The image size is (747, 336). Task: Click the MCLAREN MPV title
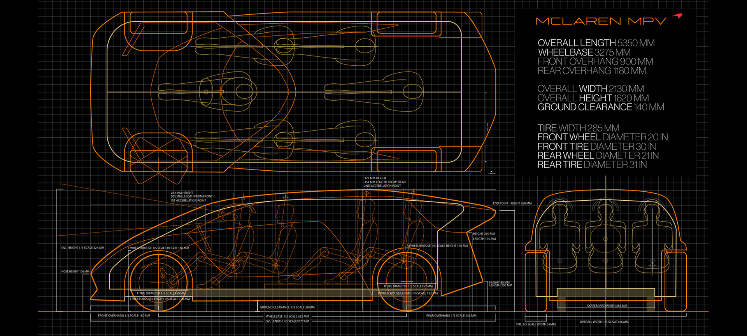(601, 21)
